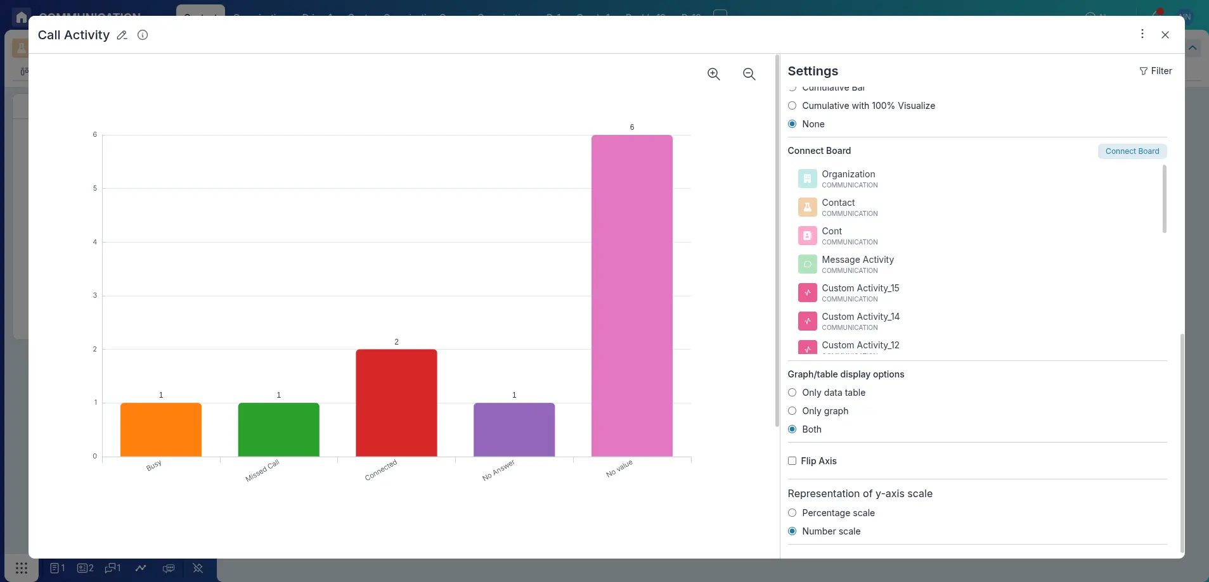Open the Filter in the Settings panel
This screenshot has width=1209, height=582.
1156,70
